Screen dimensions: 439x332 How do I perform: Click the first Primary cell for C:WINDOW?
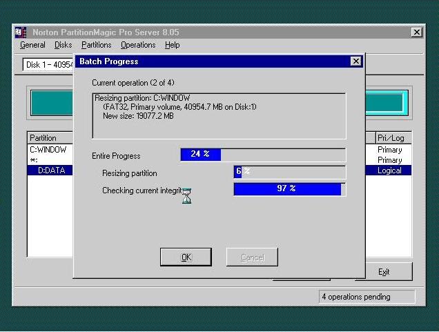pos(389,150)
